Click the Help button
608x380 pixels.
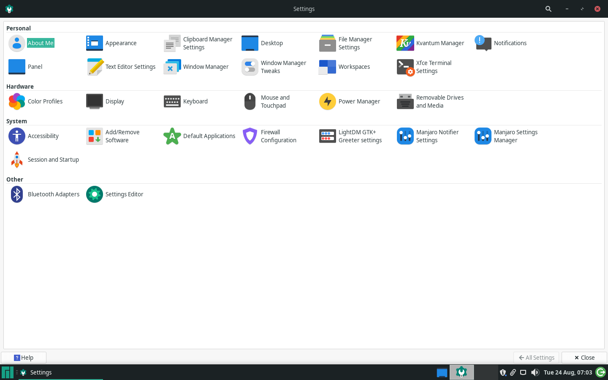click(x=24, y=358)
